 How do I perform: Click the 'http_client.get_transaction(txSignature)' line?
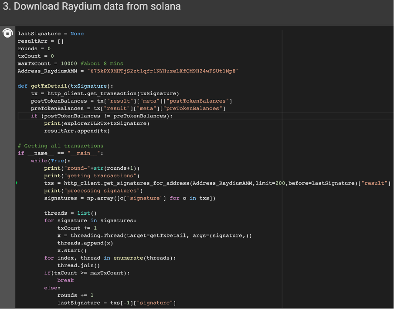(x=105, y=93)
